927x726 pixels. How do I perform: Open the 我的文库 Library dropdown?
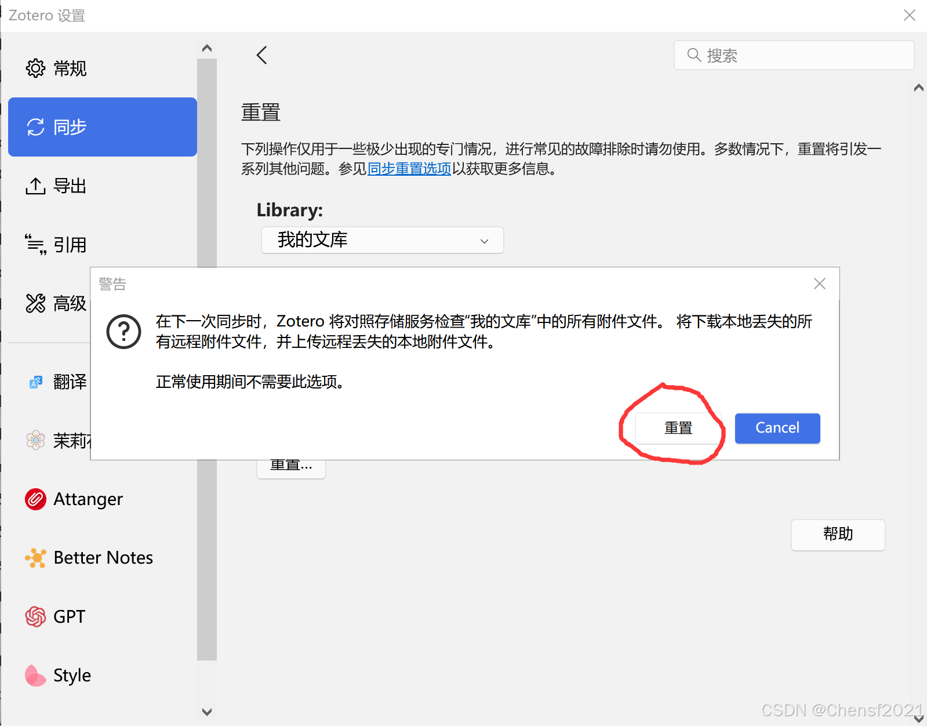point(383,240)
